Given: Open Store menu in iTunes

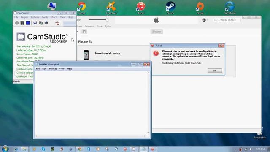Looking at the screenshot, I should pyautogui.click(x=100, y=26).
